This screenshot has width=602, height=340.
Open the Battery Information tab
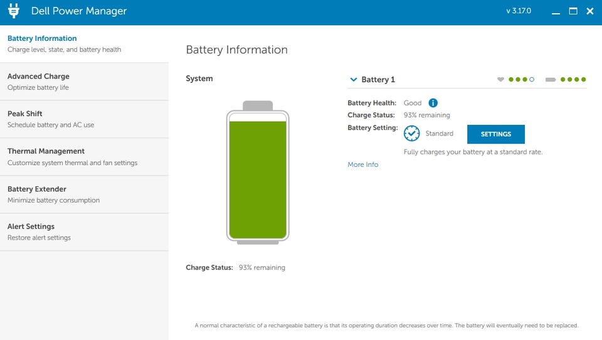tap(84, 44)
